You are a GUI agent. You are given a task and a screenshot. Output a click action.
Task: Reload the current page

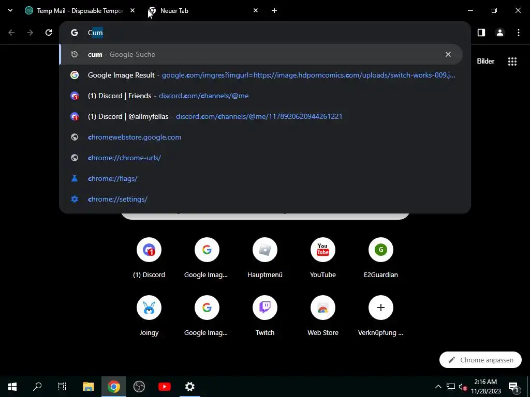[x=49, y=33]
